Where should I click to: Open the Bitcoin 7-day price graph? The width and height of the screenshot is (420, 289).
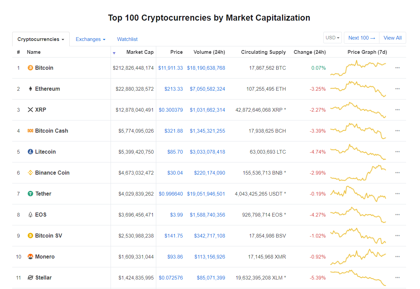(x=358, y=68)
